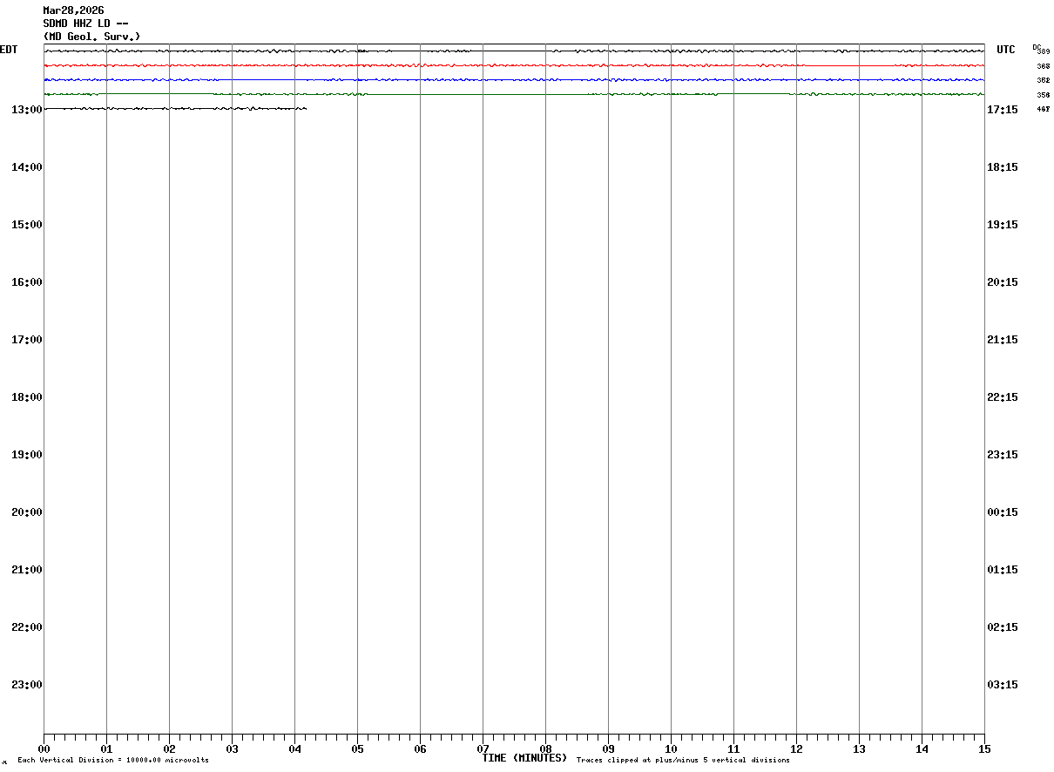Click the "20:00" EDT row label
The image size is (1054, 772).
click(27, 511)
